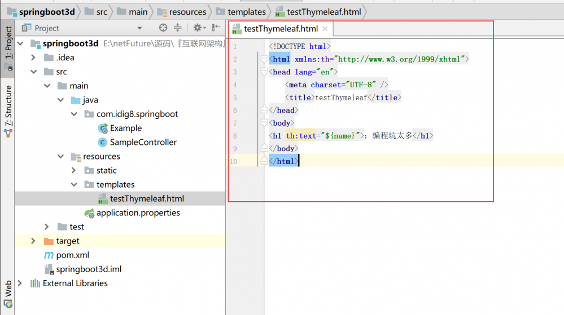This screenshot has height=315, width=564.
Task: Hide the Project panel with the hide icon
Action: pos(216,28)
